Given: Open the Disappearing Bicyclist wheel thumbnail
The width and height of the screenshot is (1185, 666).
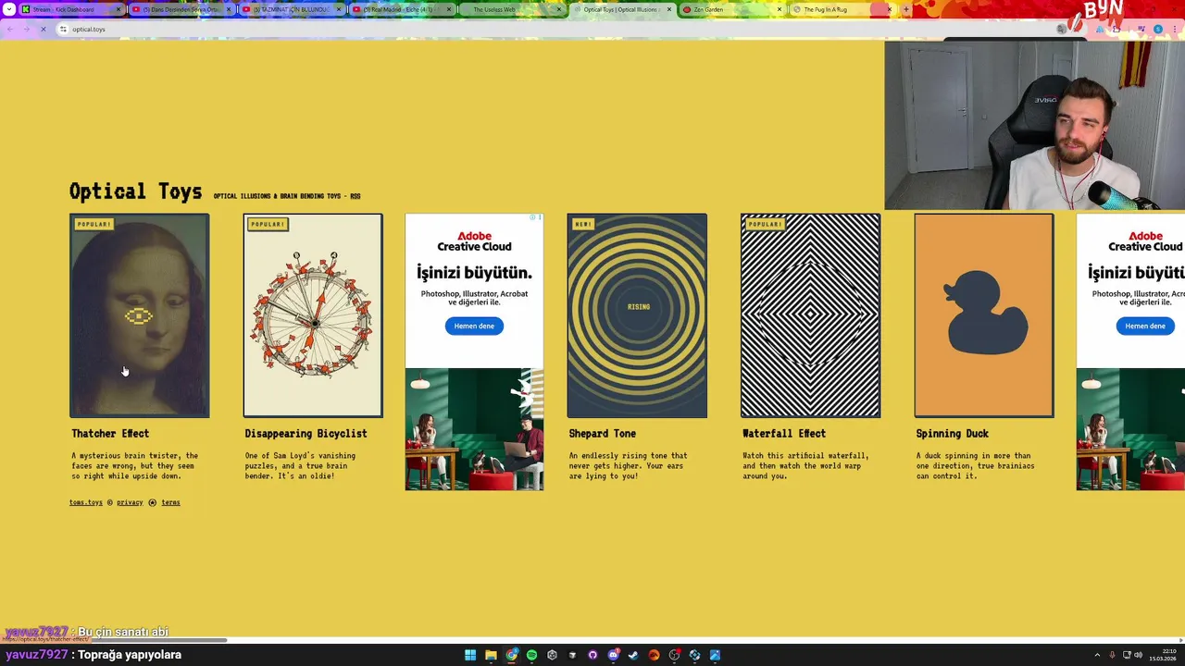Looking at the screenshot, I should 313,315.
